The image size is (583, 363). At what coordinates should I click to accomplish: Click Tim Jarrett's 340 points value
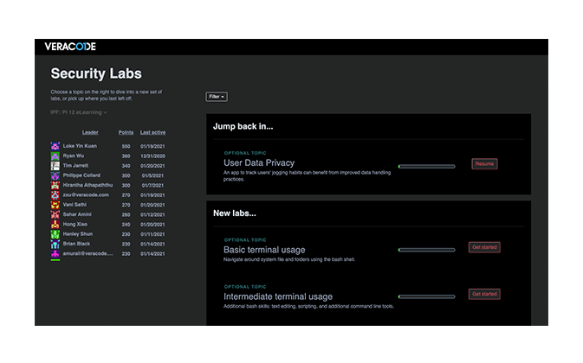coord(126,166)
